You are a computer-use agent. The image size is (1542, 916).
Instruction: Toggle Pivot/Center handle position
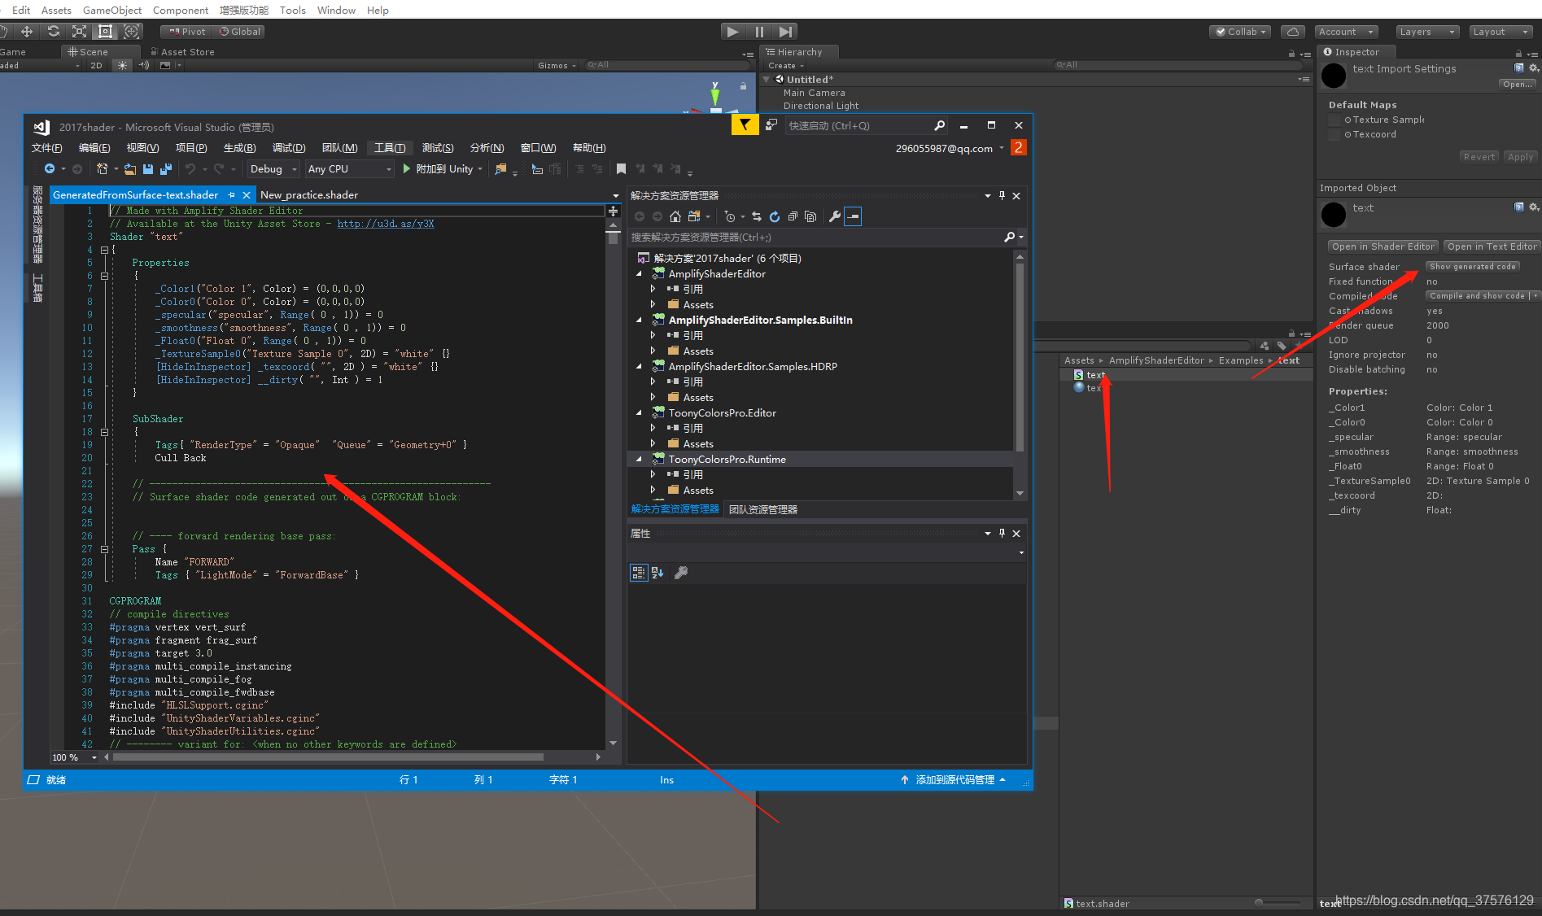tap(186, 32)
